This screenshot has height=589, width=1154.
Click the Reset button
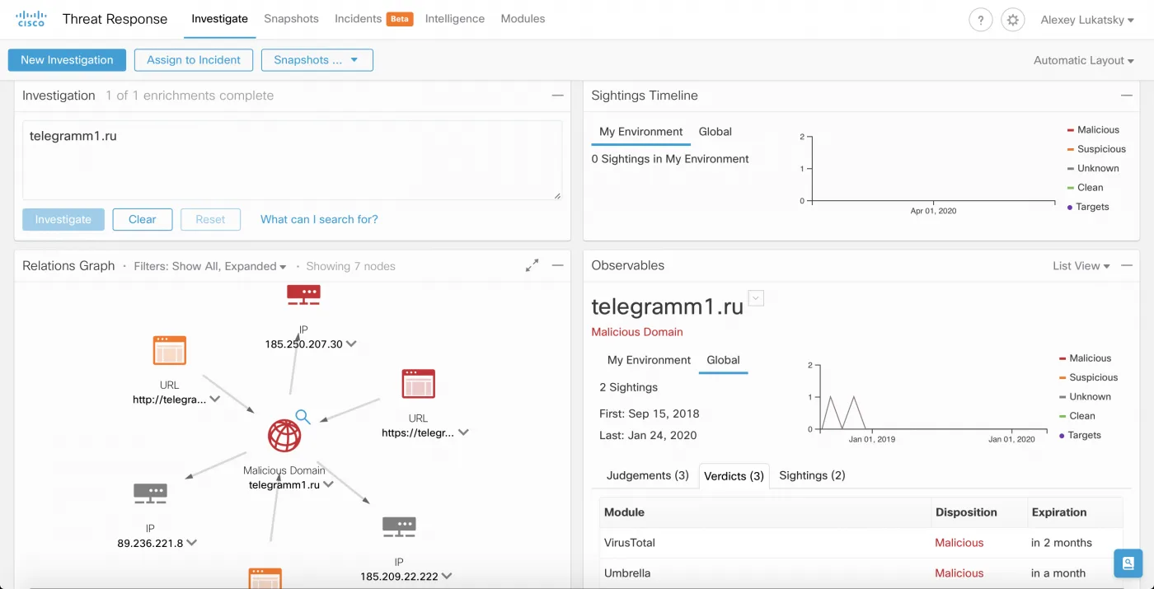tap(210, 219)
